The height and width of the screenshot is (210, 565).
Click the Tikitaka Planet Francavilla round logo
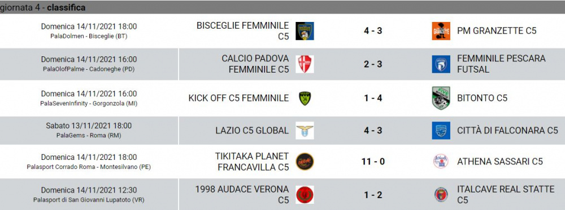(305, 162)
